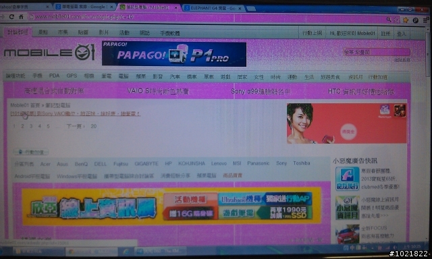Click the Sony α99 promo link
This screenshot has height=259, width=432.
[261, 91]
